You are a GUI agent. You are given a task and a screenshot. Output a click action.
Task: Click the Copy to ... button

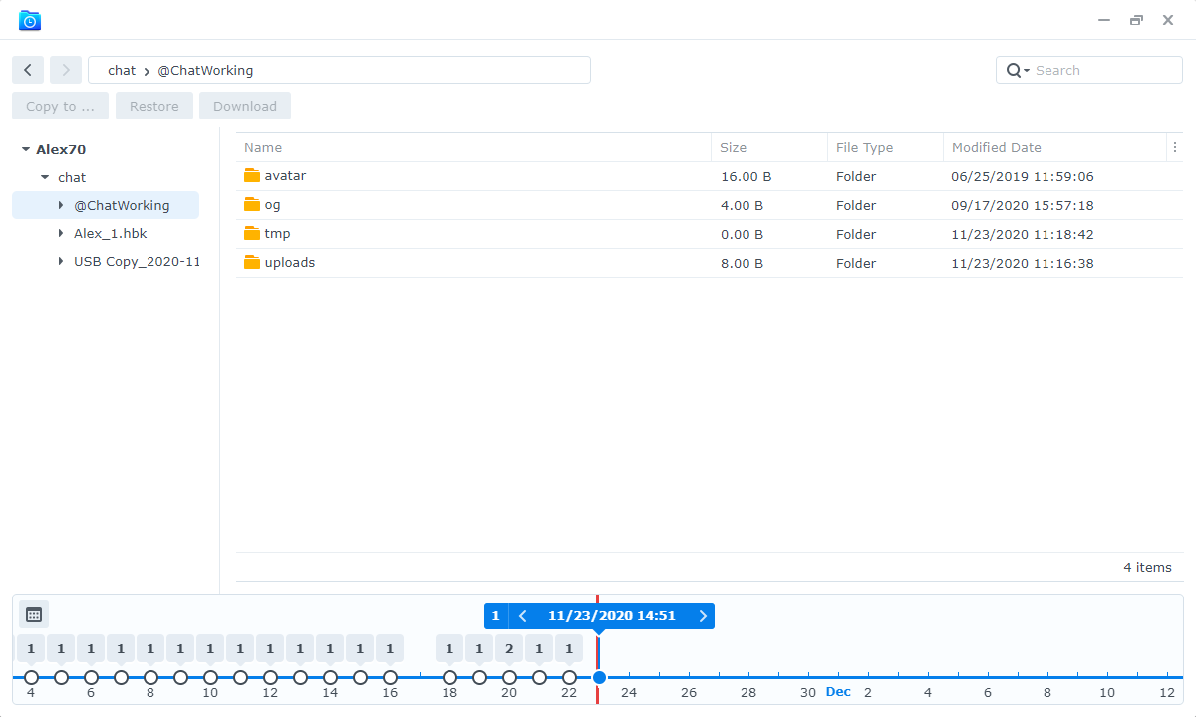pos(59,105)
